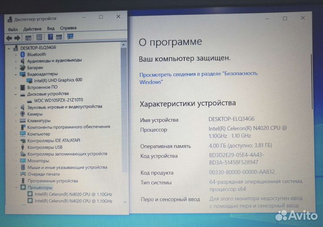Select the second Intel Celeron N4020 CPU entry
The image size is (323, 227).
[x=74, y=201]
